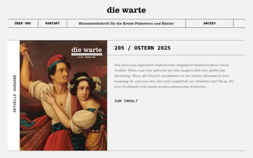Select the Heimatzeitschrift tagline text
Image resolution: width=253 pixels, height=158 pixels.
point(126,24)
